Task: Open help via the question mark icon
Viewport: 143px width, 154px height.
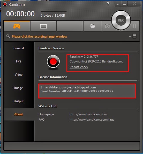Action: (108, 4)
